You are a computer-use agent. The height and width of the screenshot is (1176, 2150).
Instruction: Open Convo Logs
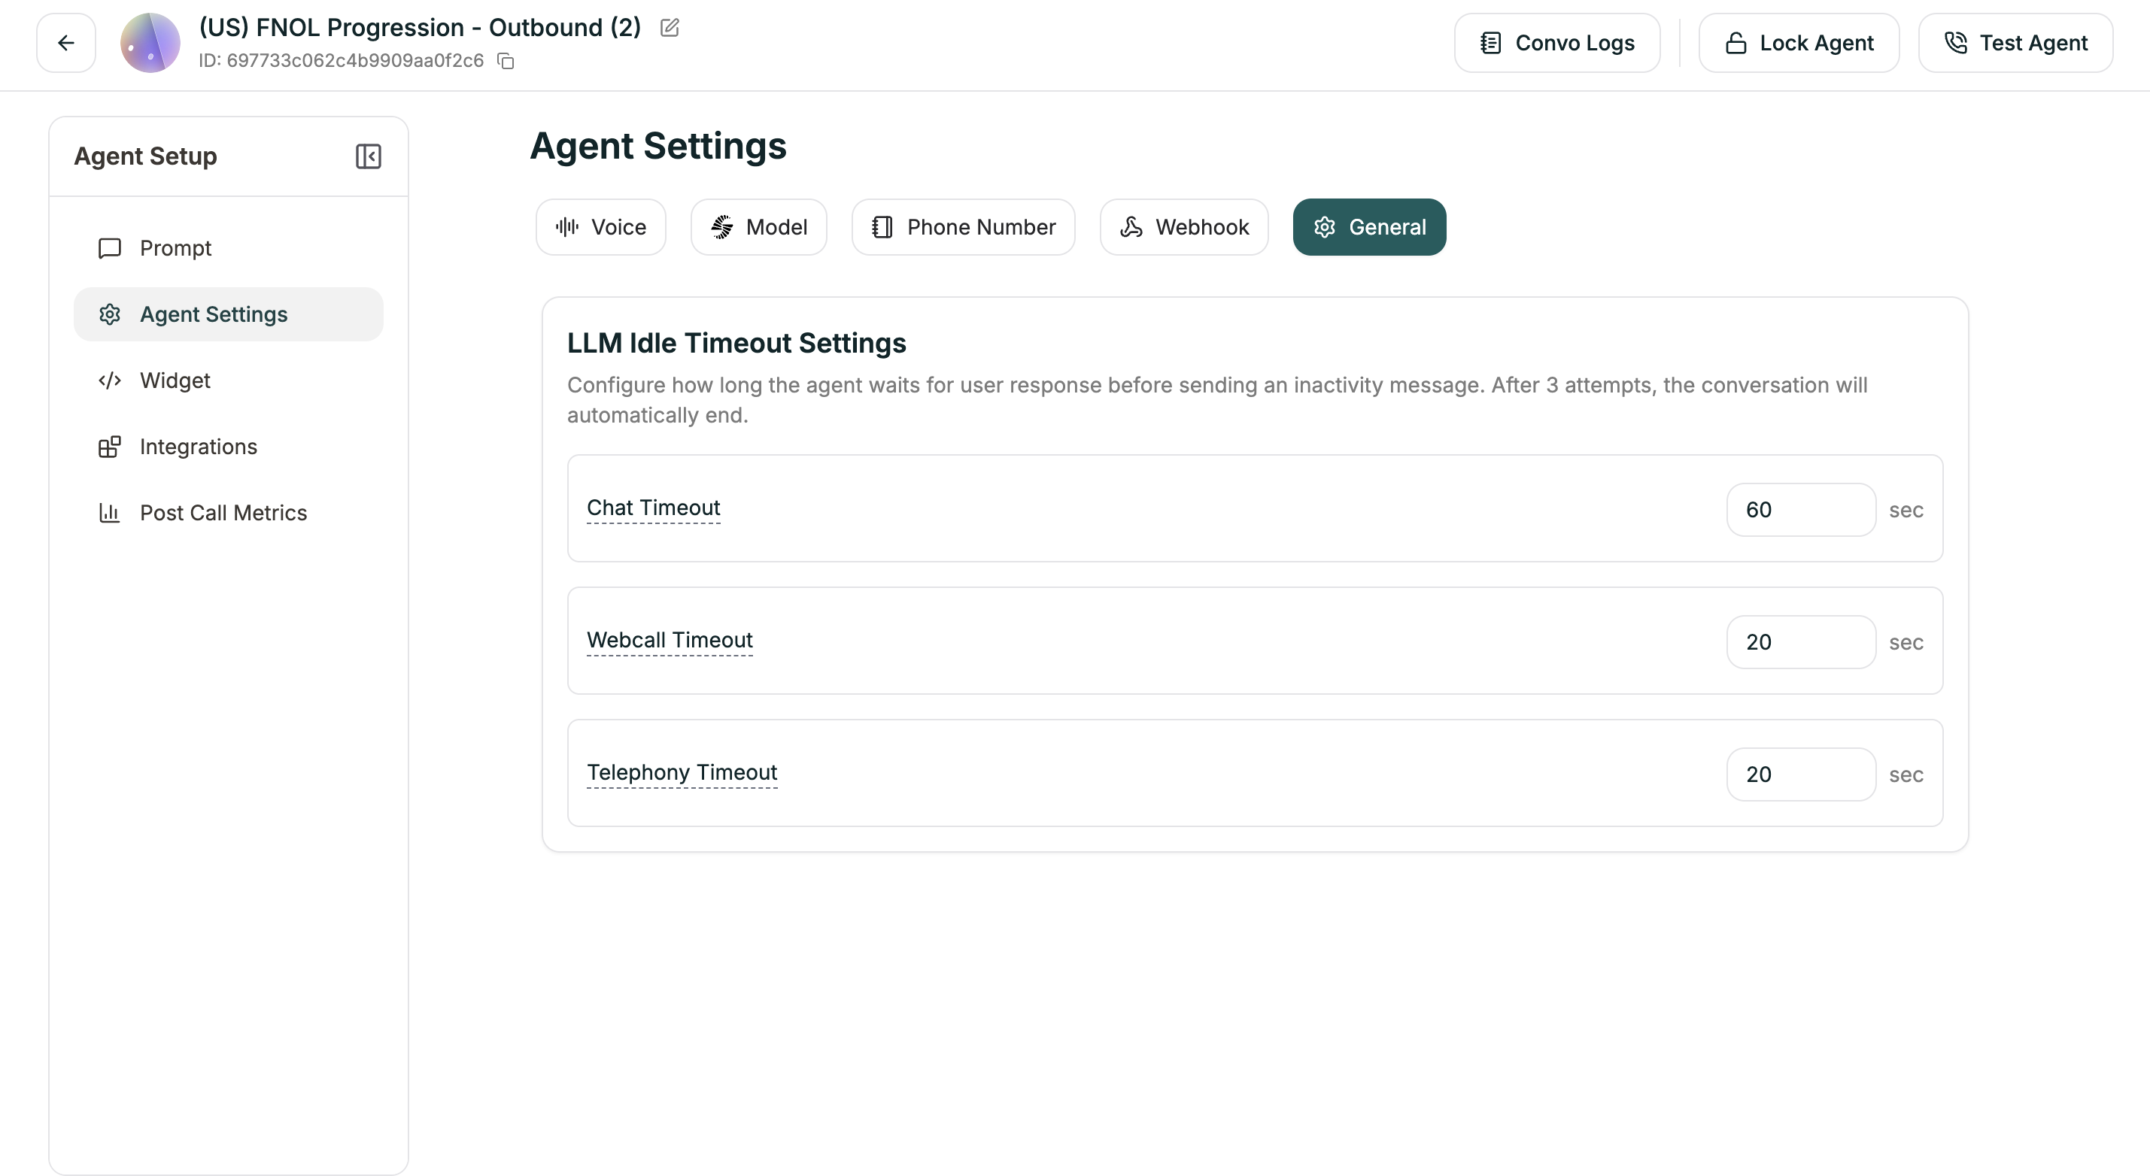pos(1556,43)
